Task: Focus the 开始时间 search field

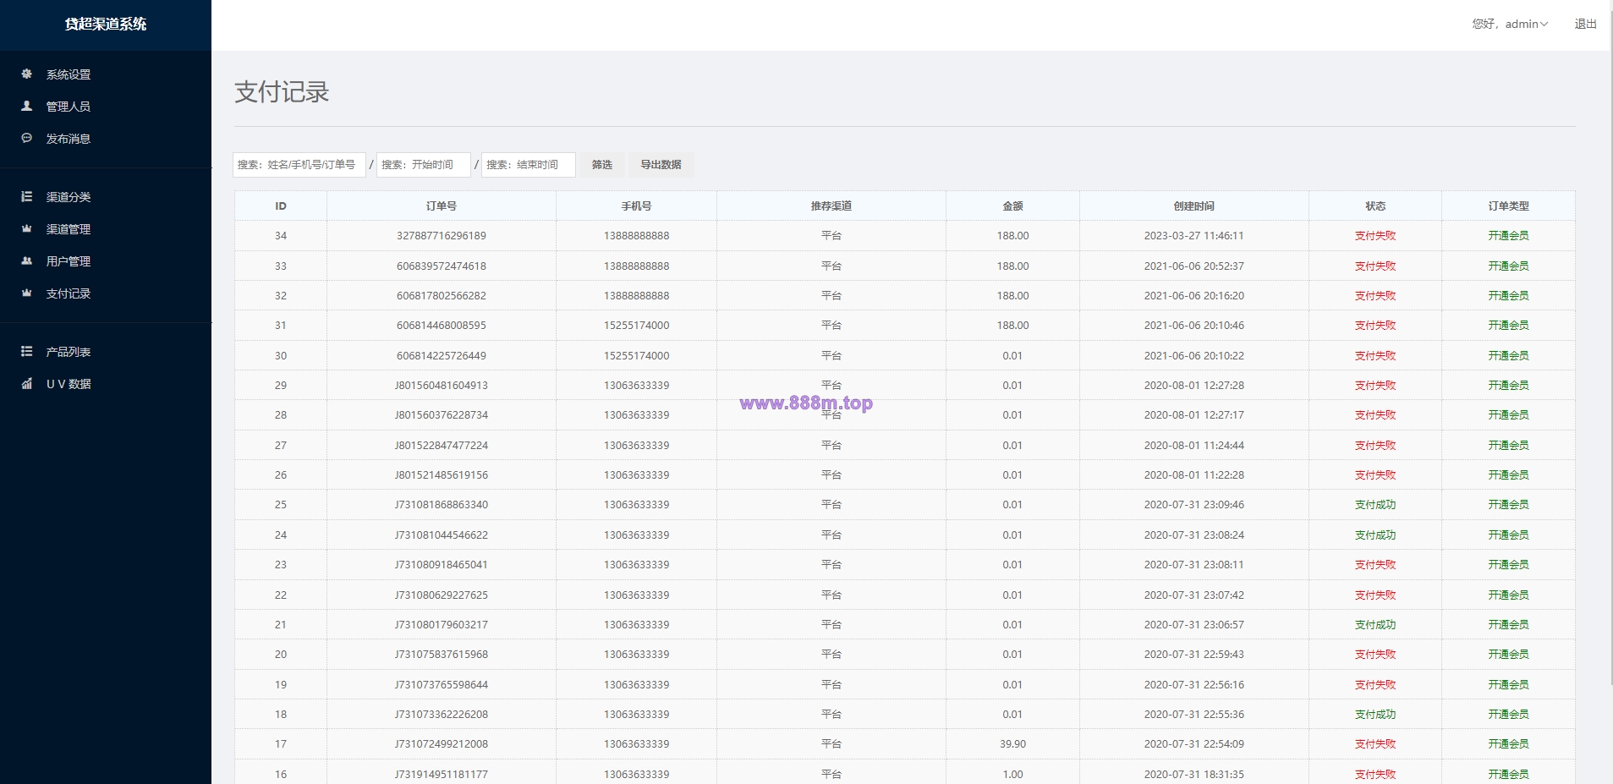Action: pos(424,165)
